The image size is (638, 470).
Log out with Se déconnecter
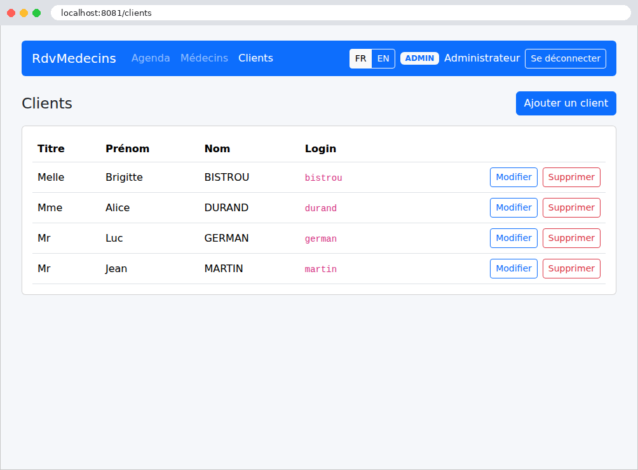566,58
